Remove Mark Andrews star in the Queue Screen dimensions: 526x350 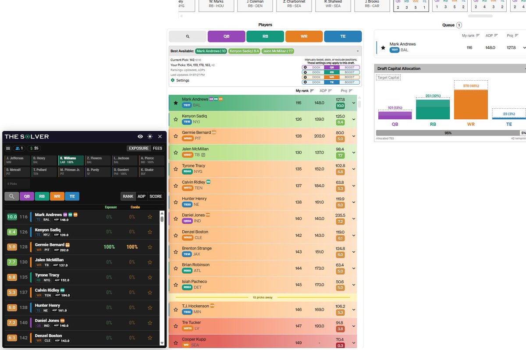click(x=383, y=47)
